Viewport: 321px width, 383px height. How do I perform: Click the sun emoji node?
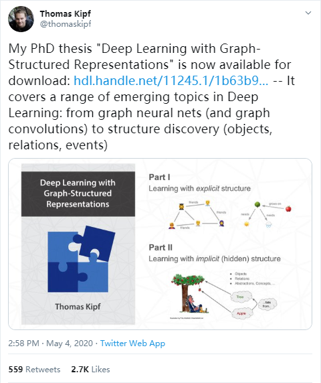point(247,224)
